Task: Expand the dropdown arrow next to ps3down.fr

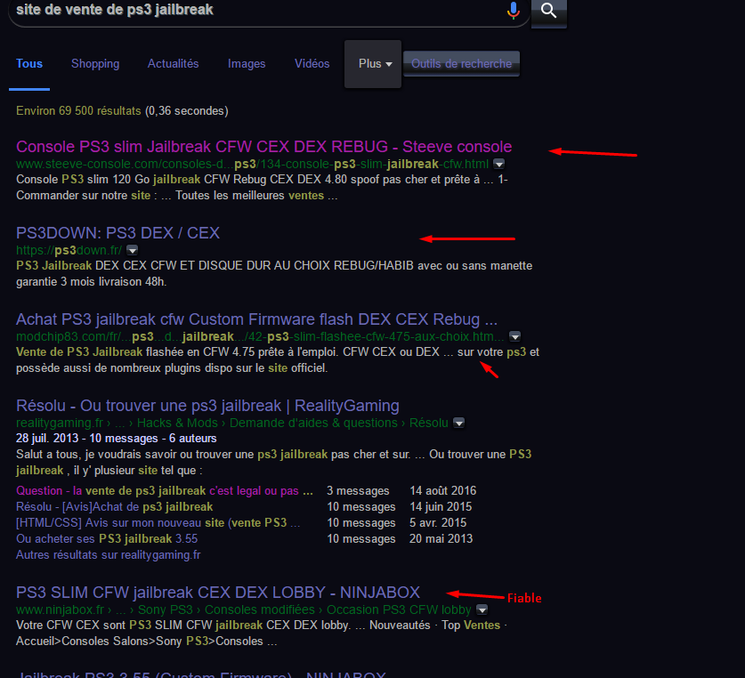Action: pos(132,250)
